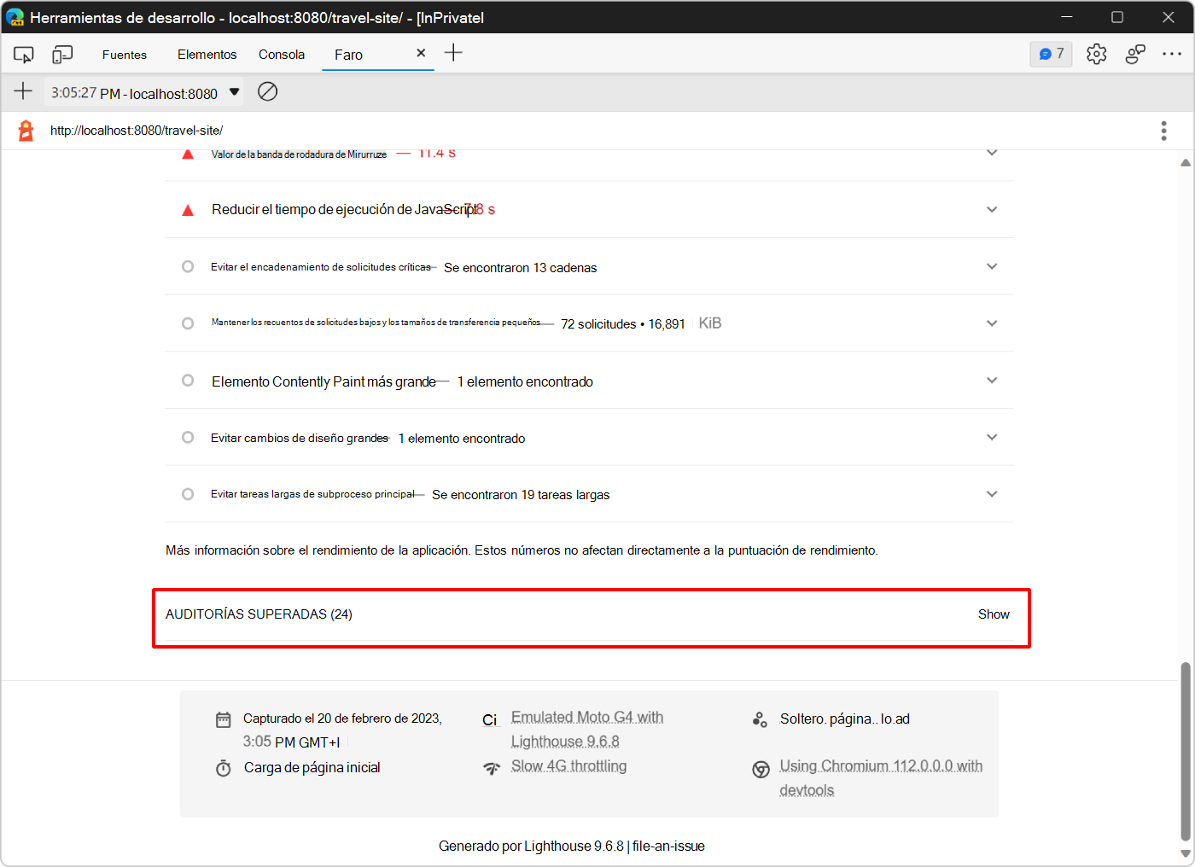The width and height of the screenshot is (1195, 867).
Task: Expand the JavaScript execution time audit
Action: click(x=992, y=210)
